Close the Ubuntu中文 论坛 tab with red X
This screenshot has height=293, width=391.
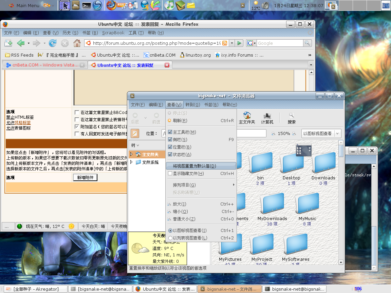tap(167, 65)
